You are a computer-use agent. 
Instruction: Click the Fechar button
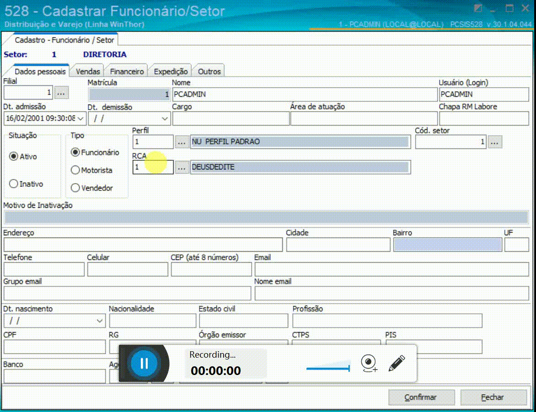point(493,397)
